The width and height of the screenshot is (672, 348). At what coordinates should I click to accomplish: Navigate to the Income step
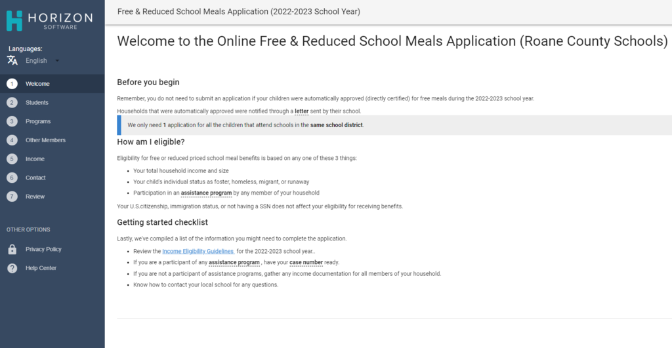(35, 159)
